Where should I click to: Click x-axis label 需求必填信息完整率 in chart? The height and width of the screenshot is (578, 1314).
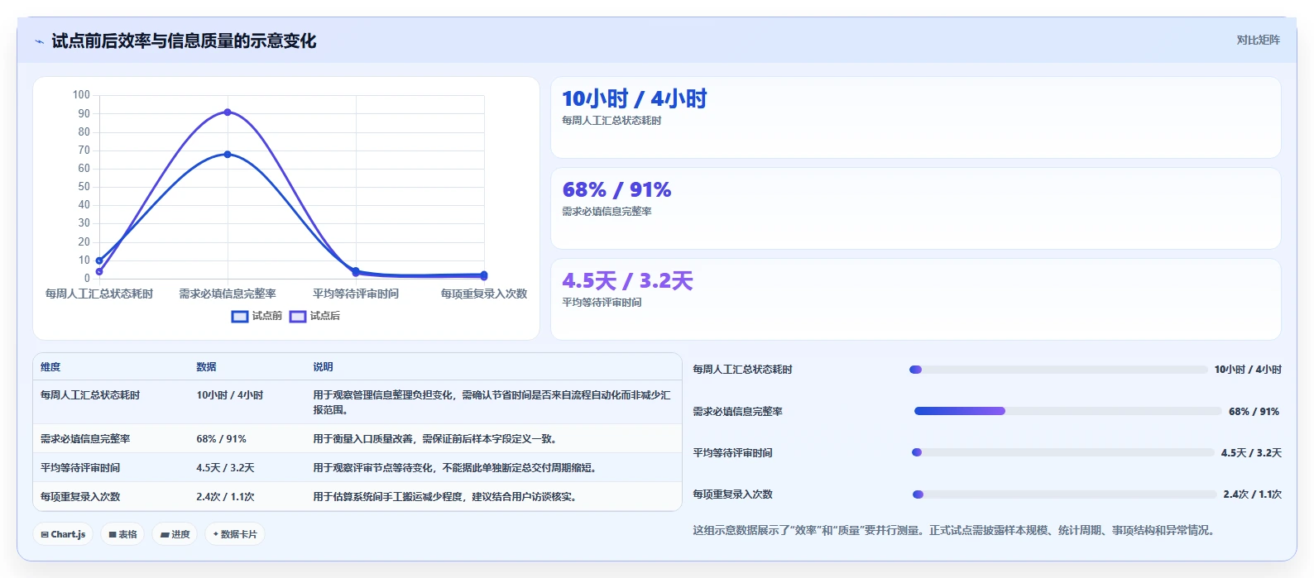[228, 294]
